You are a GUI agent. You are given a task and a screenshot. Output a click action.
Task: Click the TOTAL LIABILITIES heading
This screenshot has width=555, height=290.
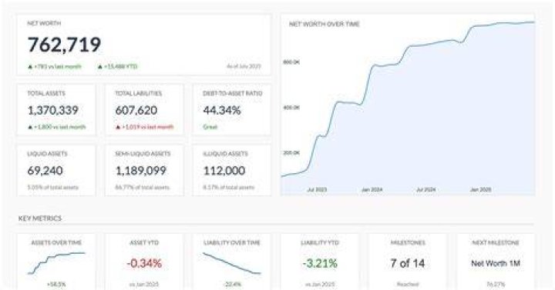(139, 93)
